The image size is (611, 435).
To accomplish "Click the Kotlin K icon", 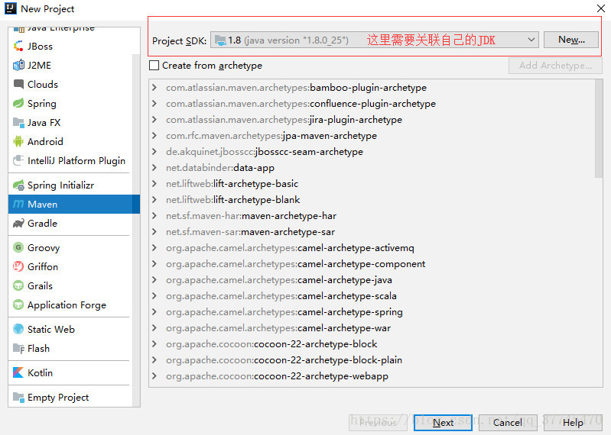I will (x=18, y=372).
